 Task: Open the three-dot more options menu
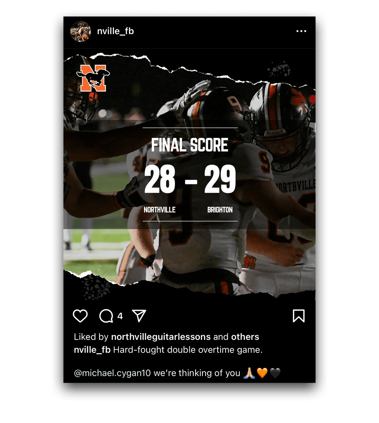pos(301,31)
